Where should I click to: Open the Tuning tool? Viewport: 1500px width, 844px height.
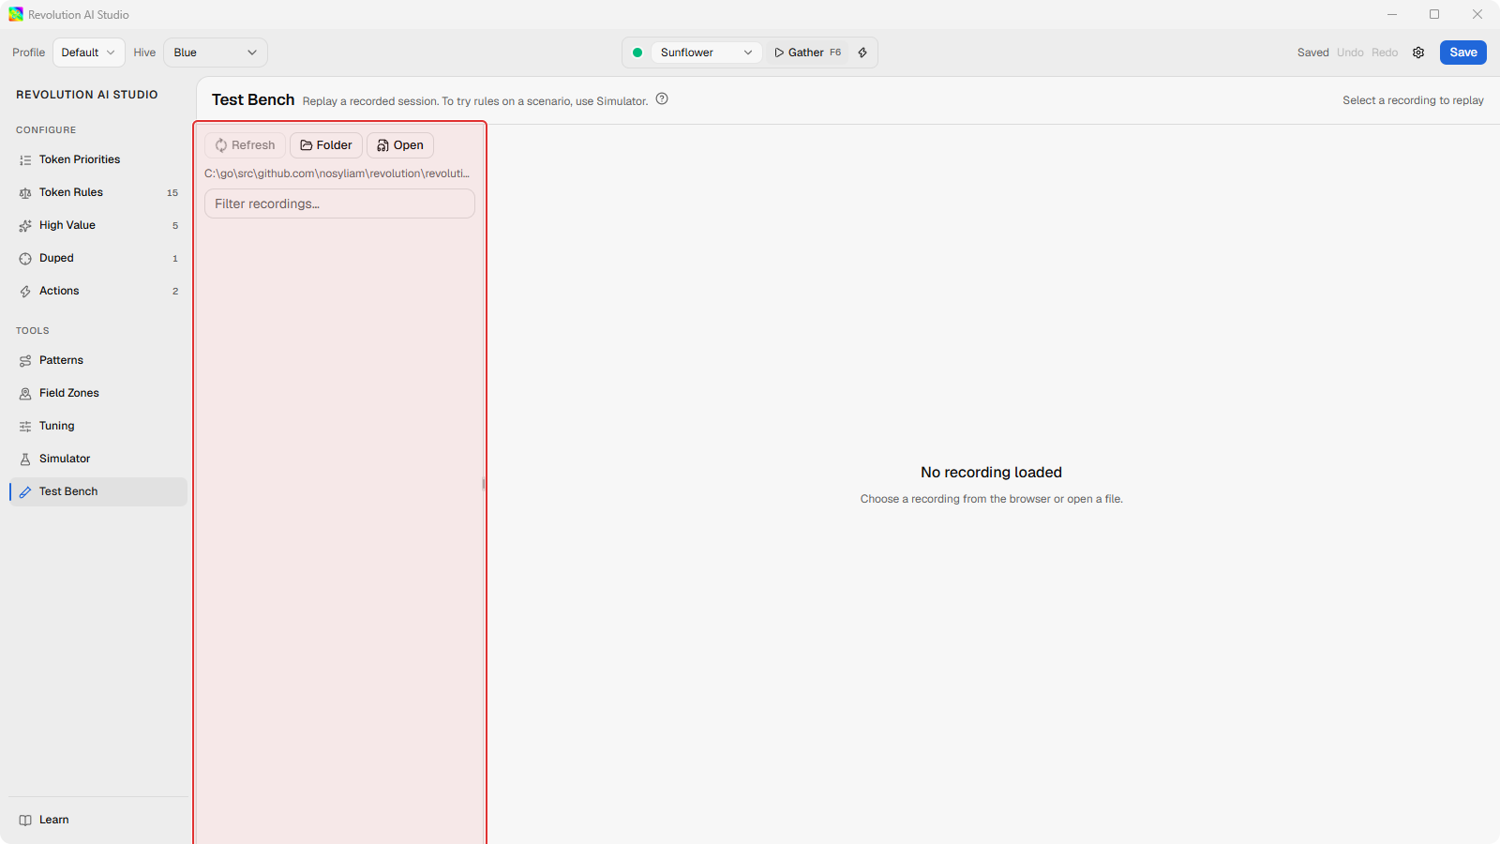[x=97, y=426]
